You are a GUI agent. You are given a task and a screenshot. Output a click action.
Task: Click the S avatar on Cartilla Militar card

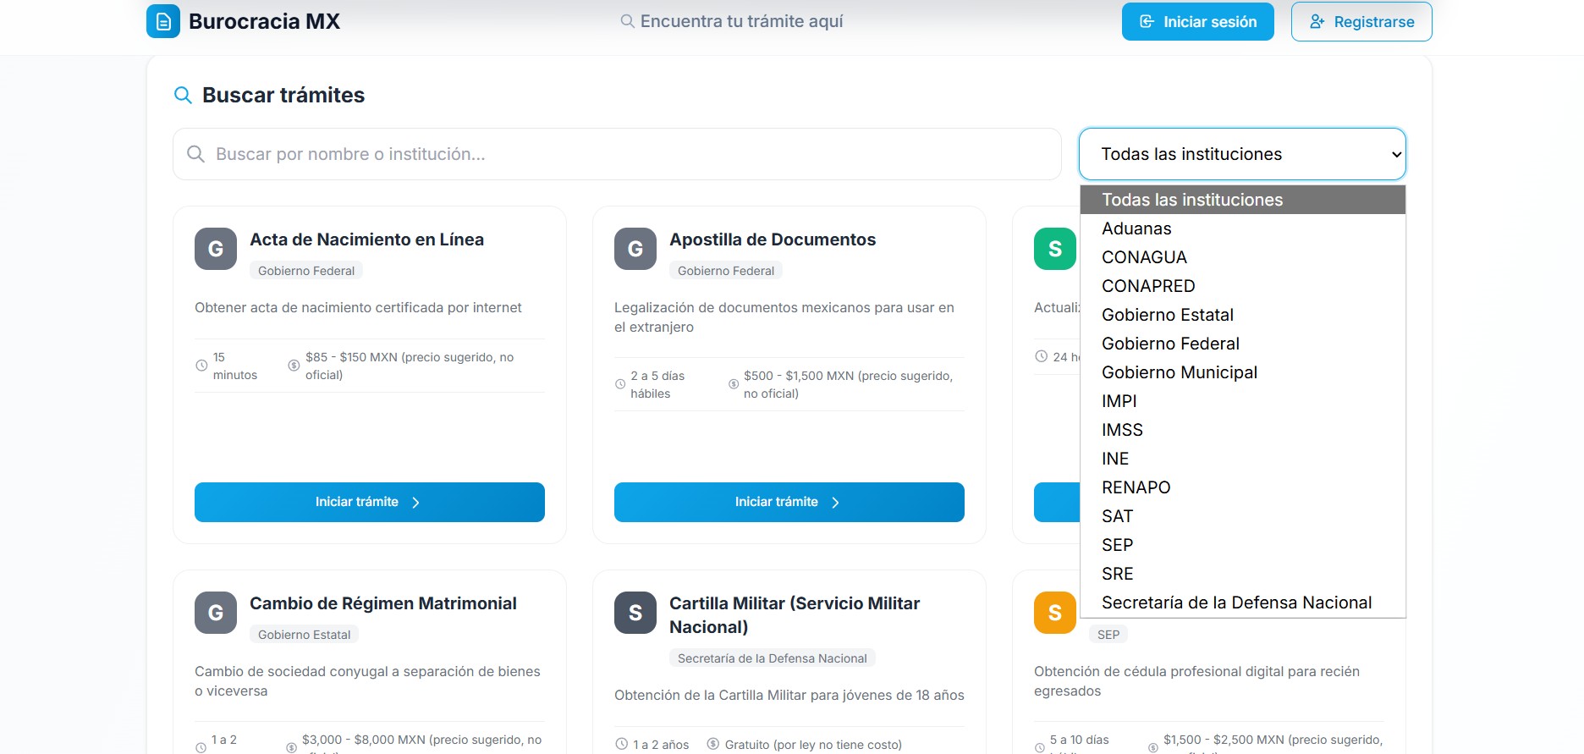coord(635,613)
